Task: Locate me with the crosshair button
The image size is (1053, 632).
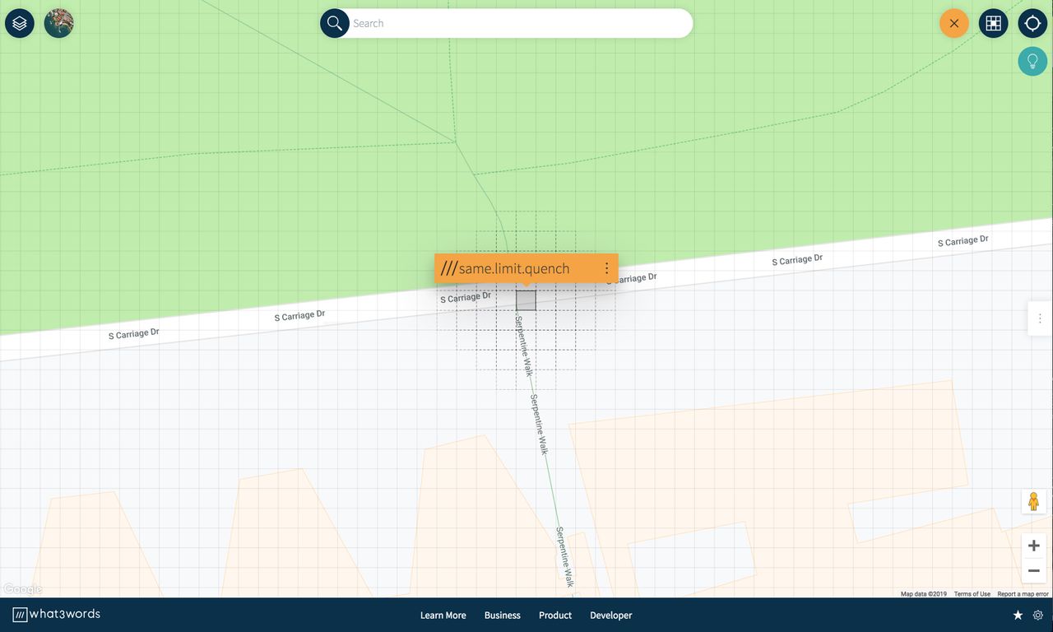Action: click(x=1033, y=23)
